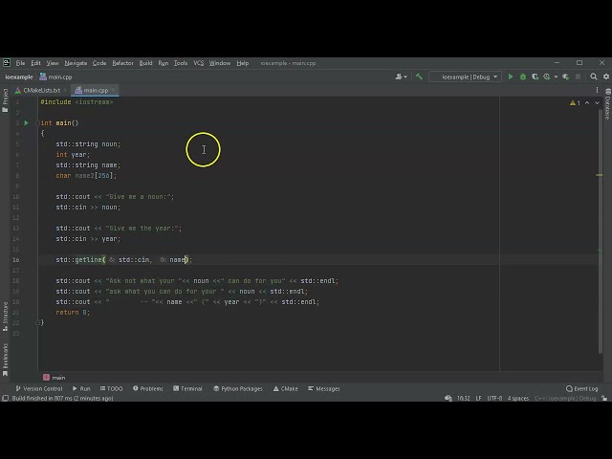The image size is (612, 459).
Task: Place cursor on line 16 getline statement
Action: click(123, 259)
